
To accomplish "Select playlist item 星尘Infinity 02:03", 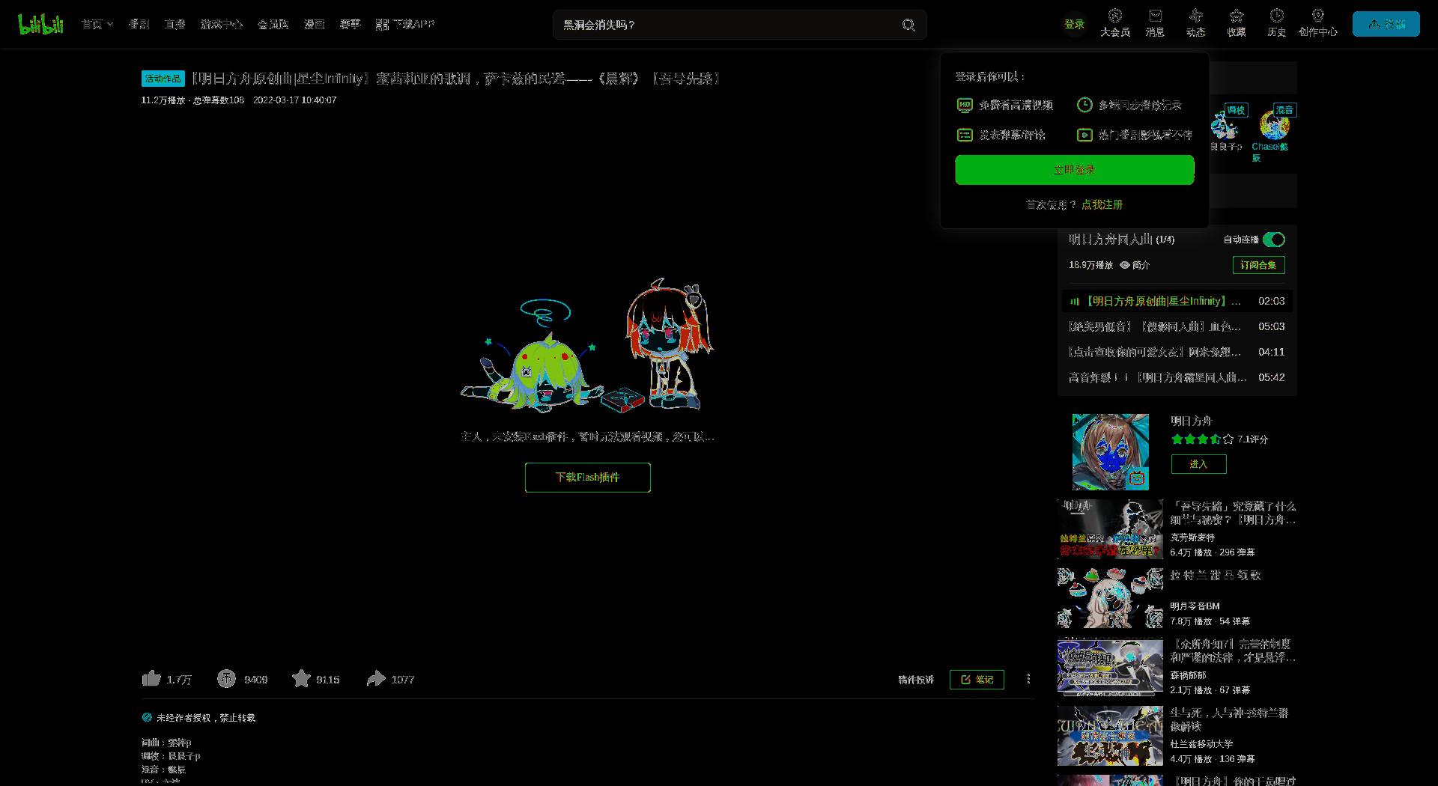I will (x=1177, y=301).
